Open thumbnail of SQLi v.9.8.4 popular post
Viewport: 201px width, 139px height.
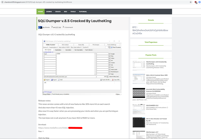pos(139,79)
